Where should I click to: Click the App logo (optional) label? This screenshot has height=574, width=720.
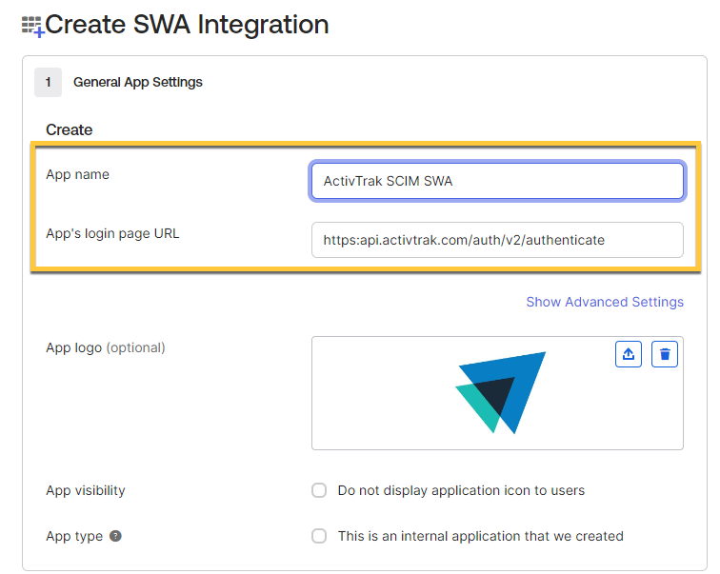(x=106, y=347)
